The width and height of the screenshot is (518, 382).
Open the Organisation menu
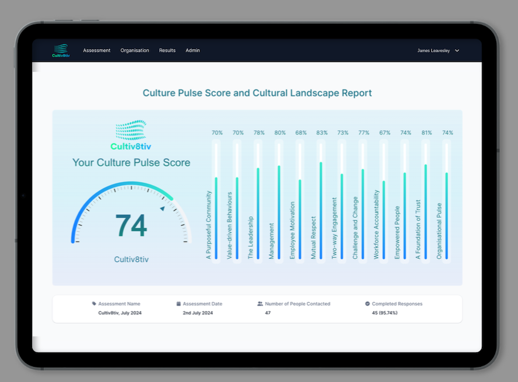(134, 50)
